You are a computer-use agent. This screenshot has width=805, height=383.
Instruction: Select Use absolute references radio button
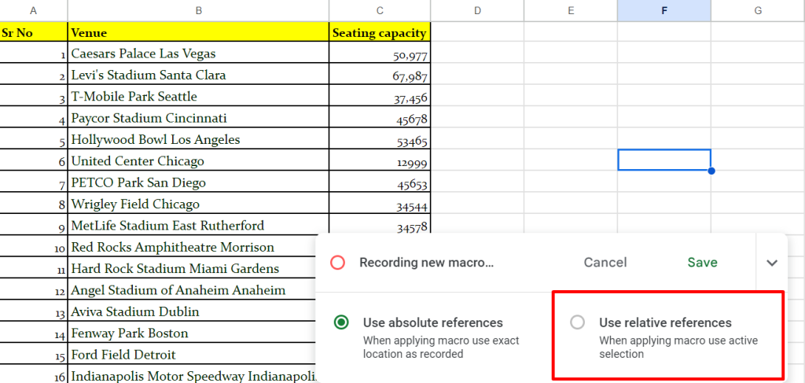(x=341, y=322)
